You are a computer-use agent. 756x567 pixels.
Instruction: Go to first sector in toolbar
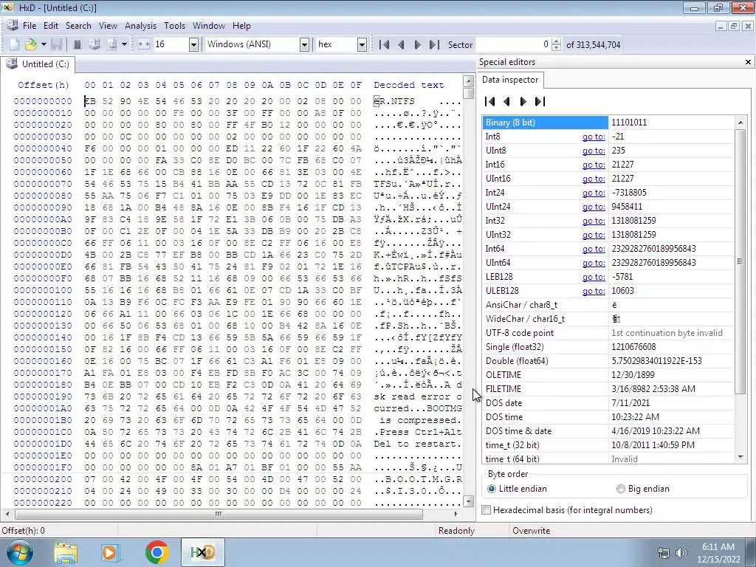click(384, 44)
